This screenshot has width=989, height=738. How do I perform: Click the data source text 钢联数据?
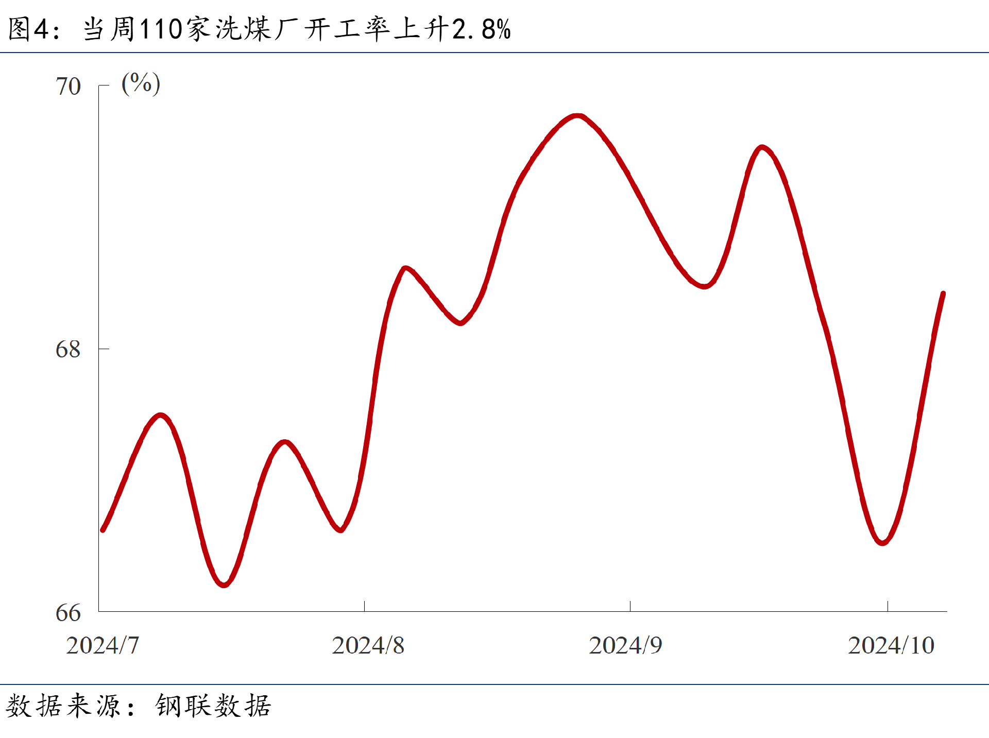coord(213,706)
